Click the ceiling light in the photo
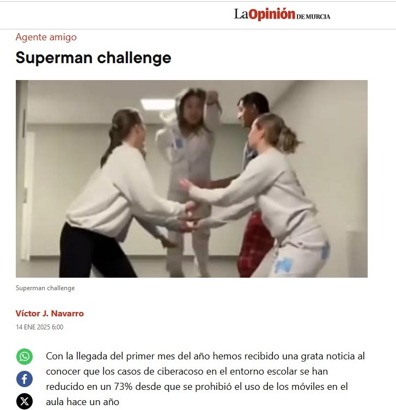This screenshot has width=396, height=410. click(158, 105)
